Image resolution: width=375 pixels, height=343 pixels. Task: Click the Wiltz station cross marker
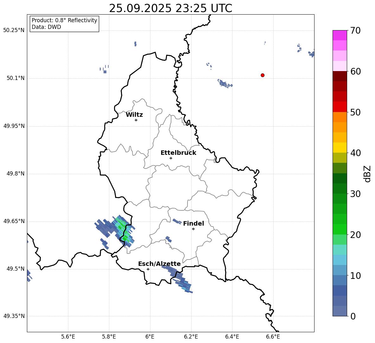tap(136, 120)
